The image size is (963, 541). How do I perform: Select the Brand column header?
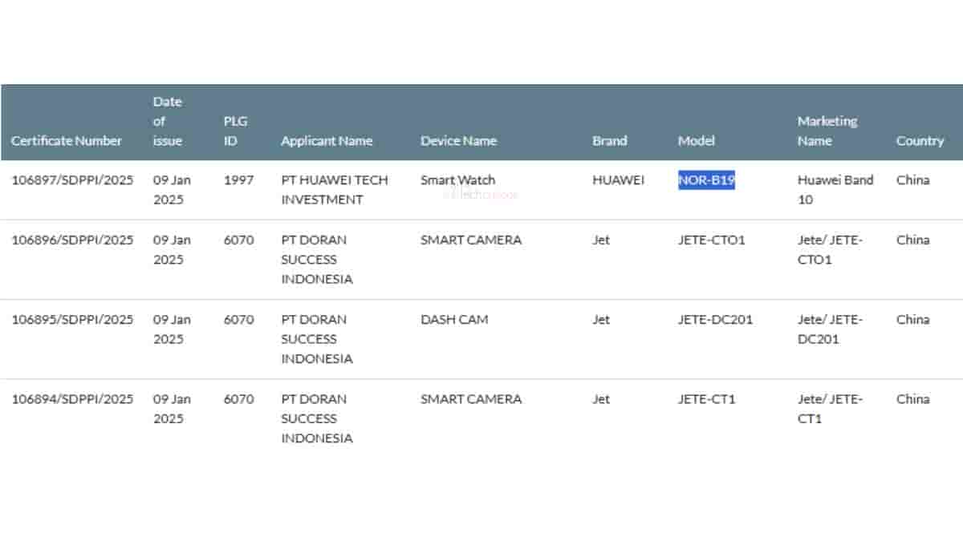(609, 141)
